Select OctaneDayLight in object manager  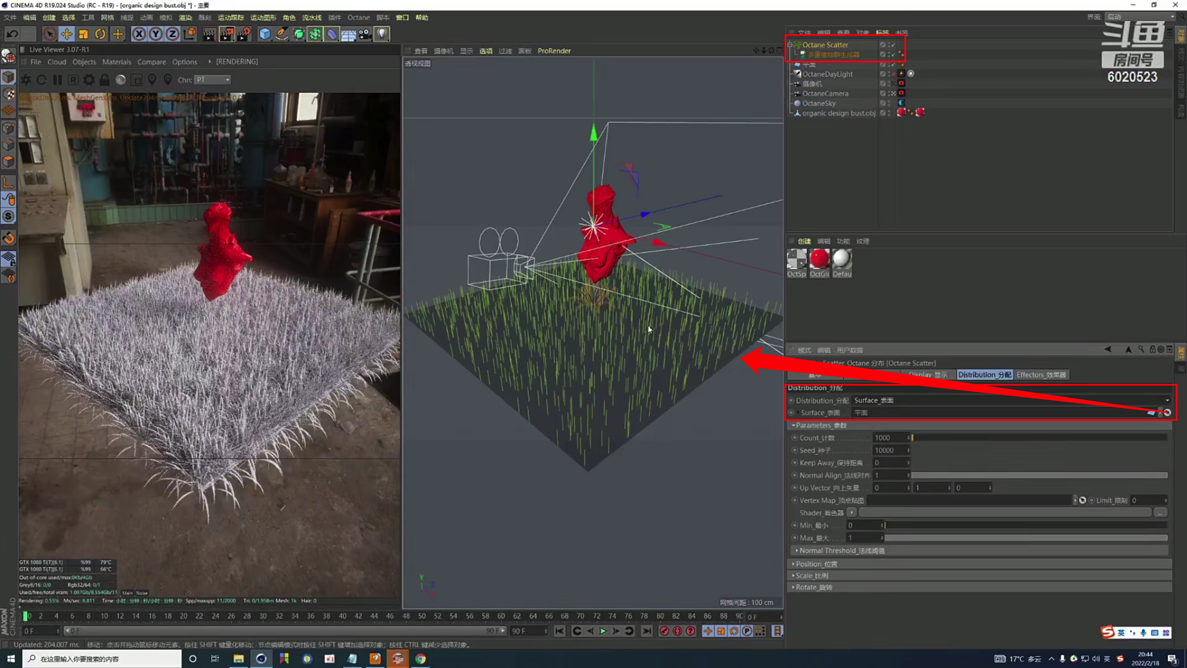pos(827,74)
